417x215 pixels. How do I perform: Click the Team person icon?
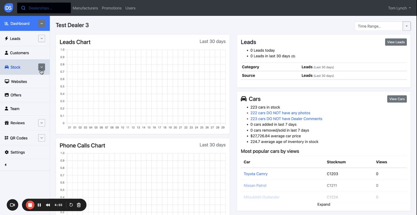pos(7,109)
